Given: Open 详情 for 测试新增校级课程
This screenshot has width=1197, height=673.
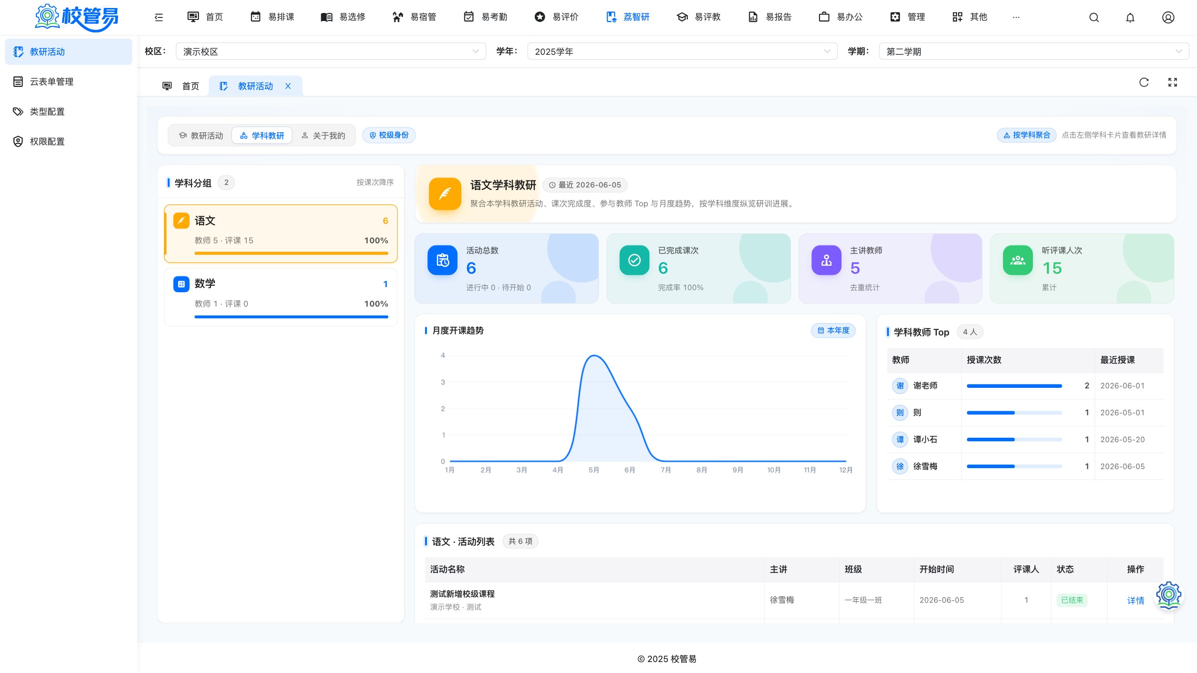Looking at the screenshot, I should (x=1136, y=600).
